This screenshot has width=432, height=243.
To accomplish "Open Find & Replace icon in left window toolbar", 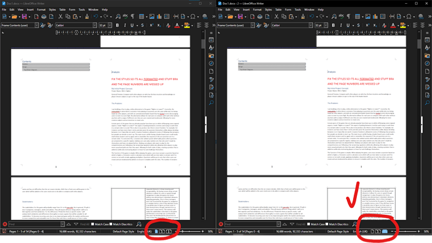I will pyautogui.click(x=118, y=17).
